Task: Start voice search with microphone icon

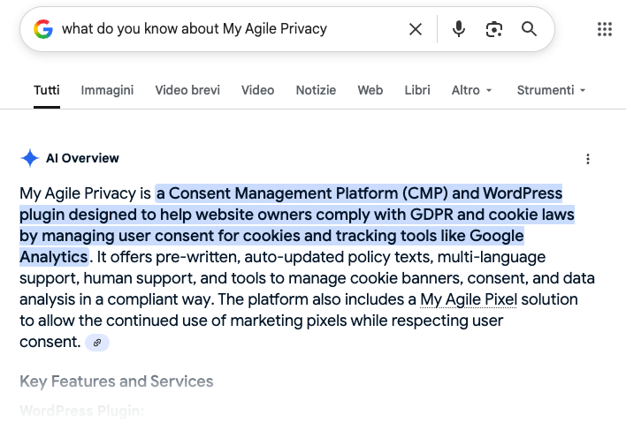Action: [458, 29]
